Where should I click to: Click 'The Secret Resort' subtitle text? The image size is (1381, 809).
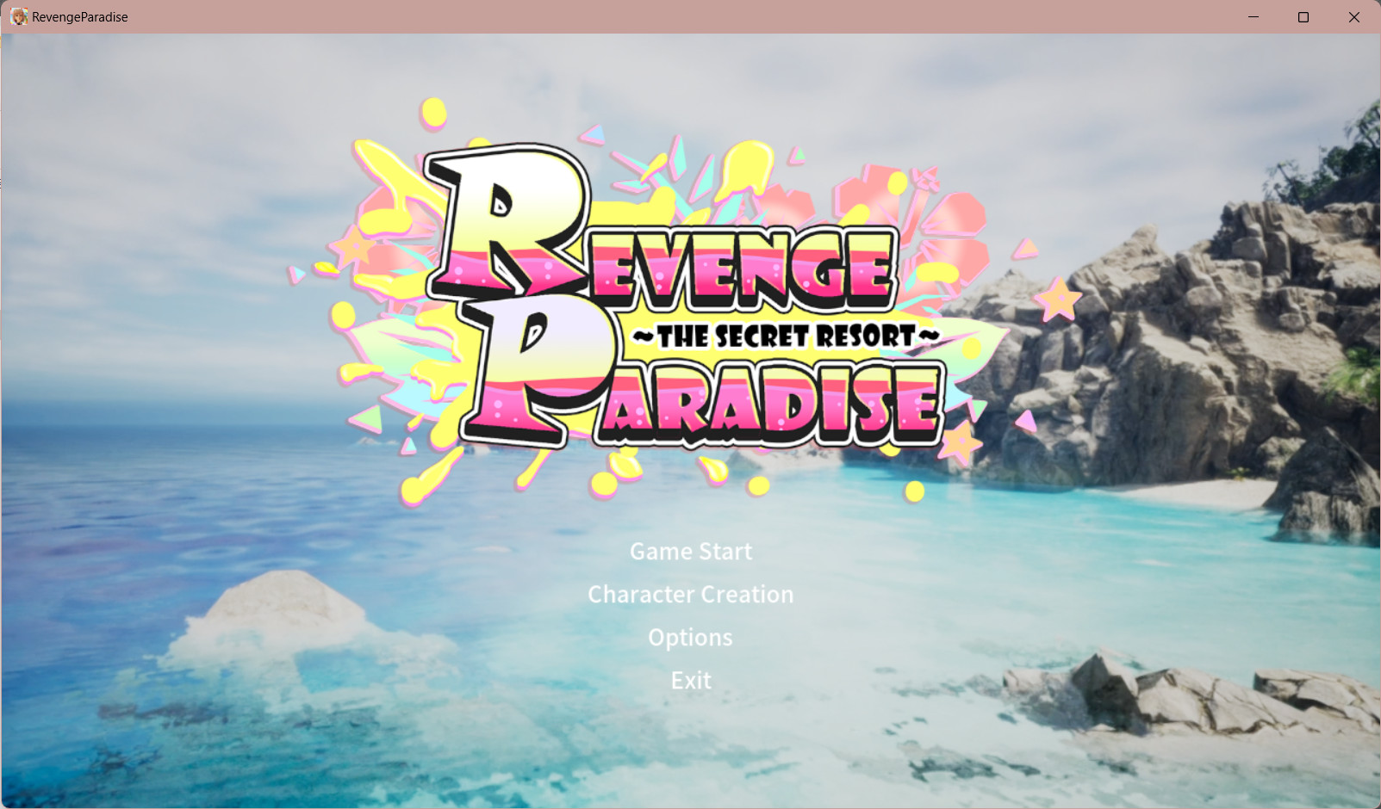(785, 336)
